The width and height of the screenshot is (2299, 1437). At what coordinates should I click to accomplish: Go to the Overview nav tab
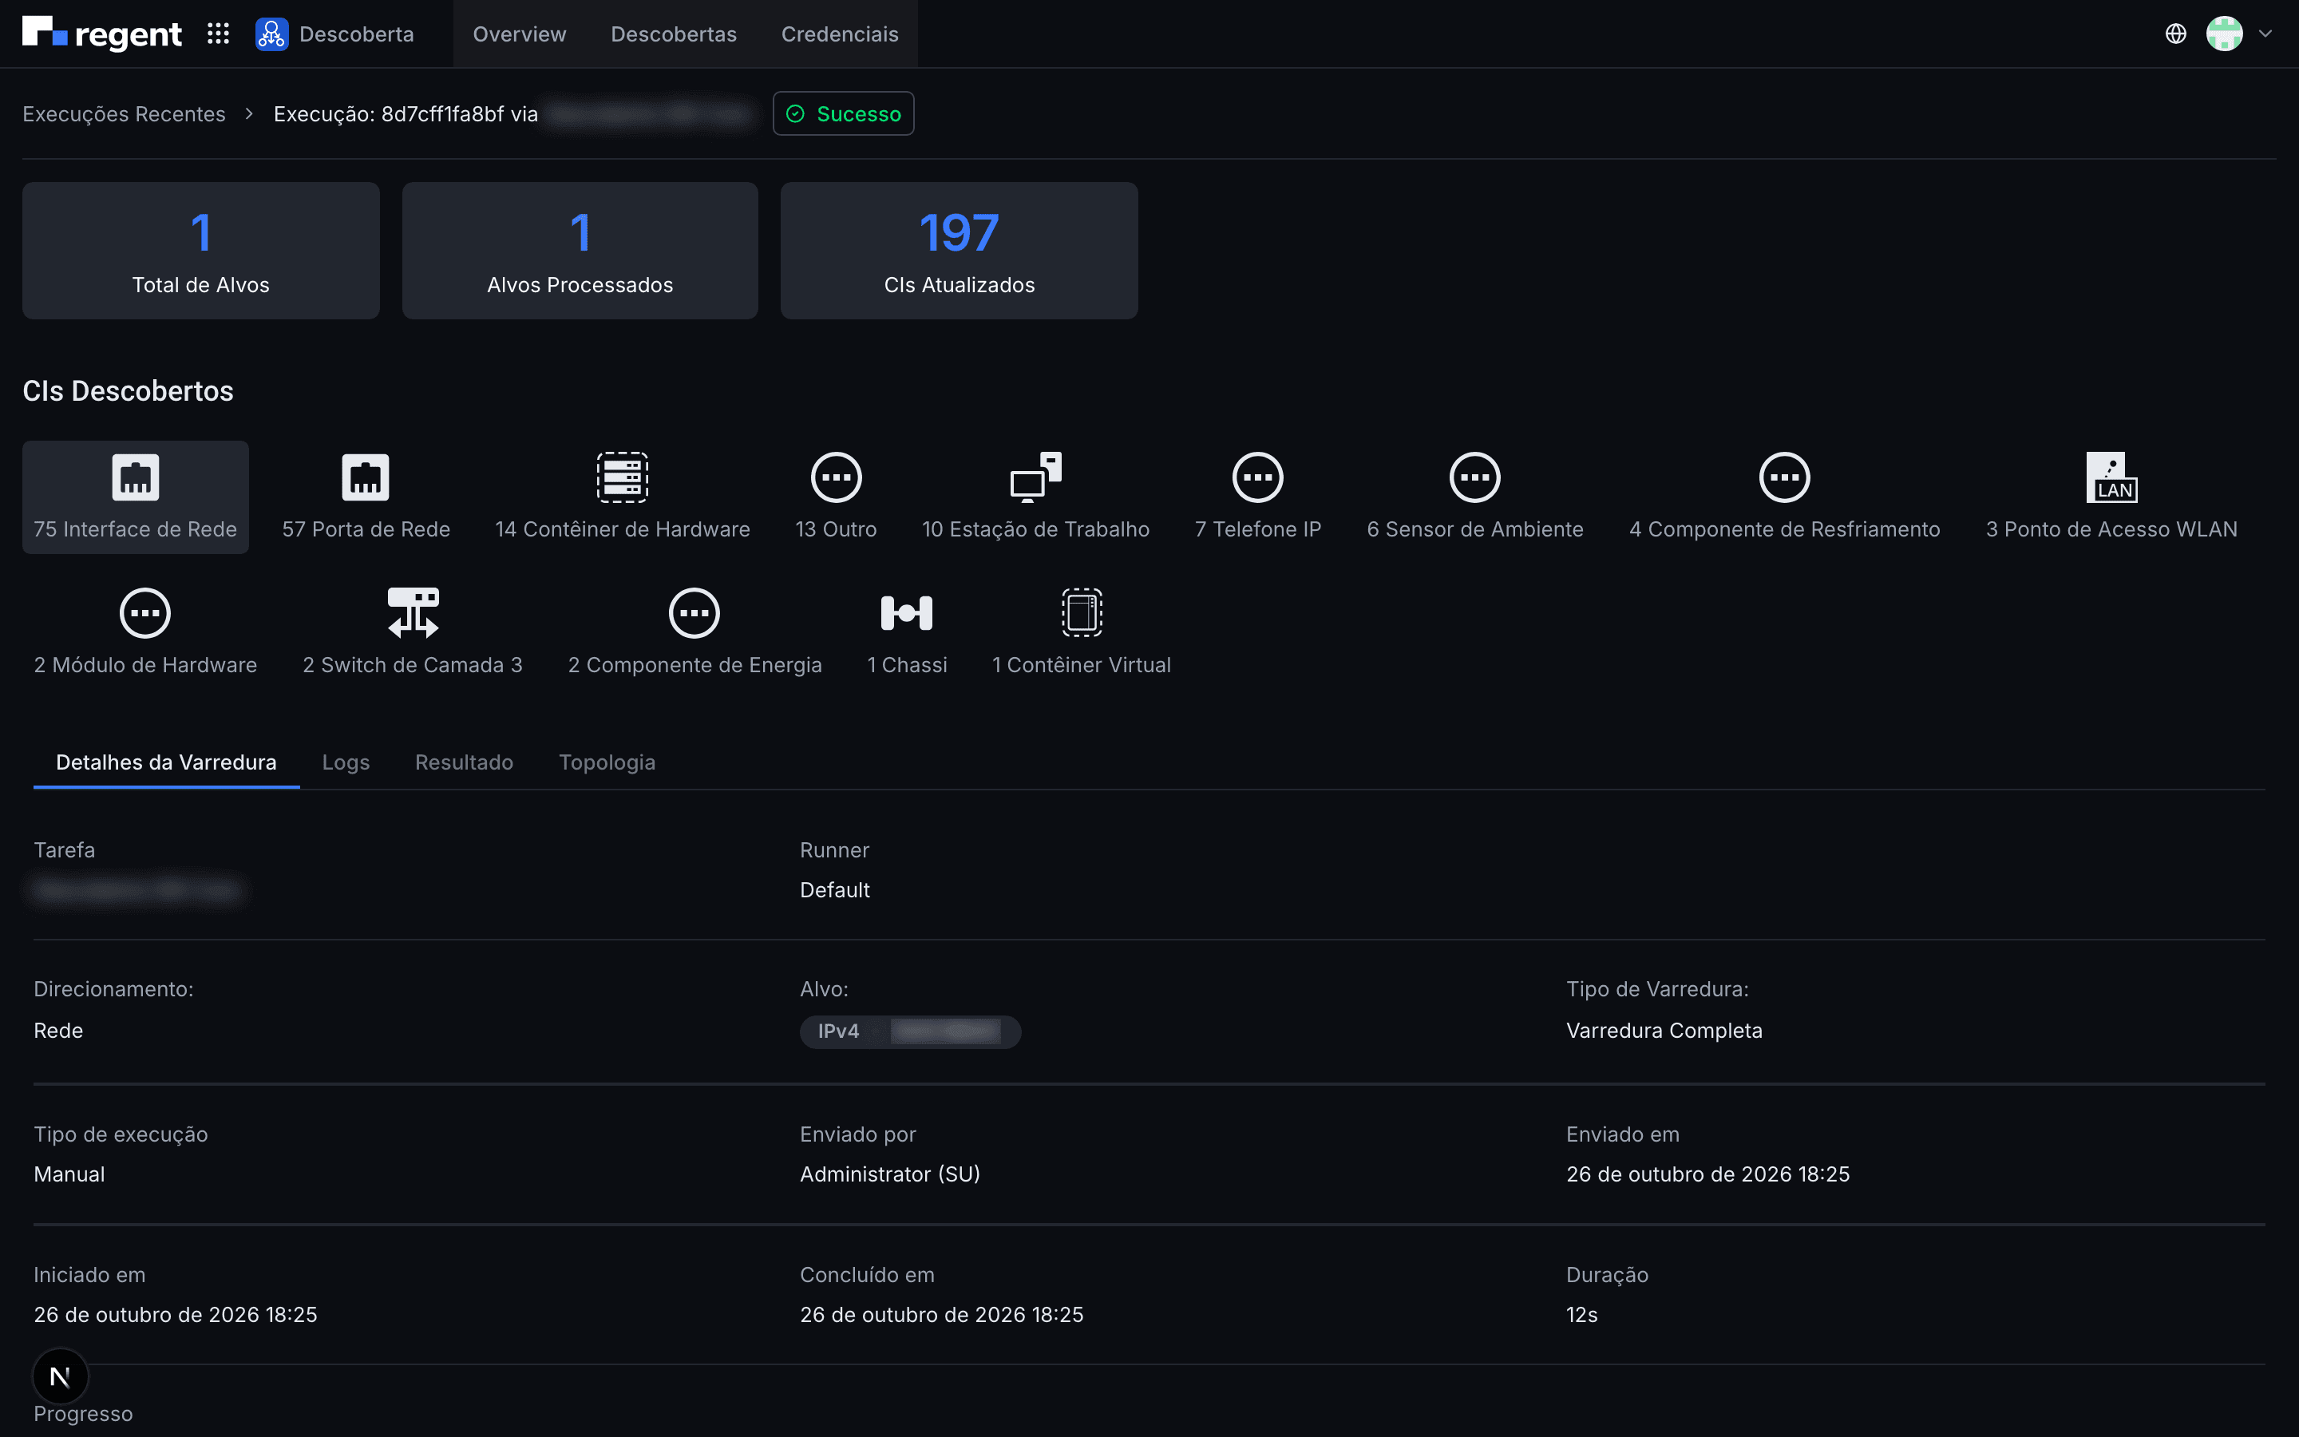[x=520, y=34]
